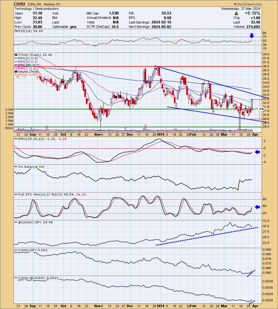Click the COHU:SPY 0.062 panel label
This screenshot has width=278, height=309.
tap(31, 250)
